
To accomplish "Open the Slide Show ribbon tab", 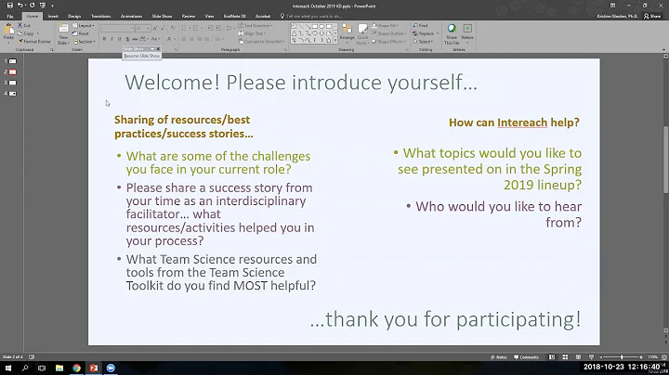I will tap(162, 16).
